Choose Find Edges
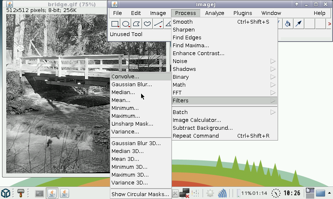The width and height of the screenshot is (333, 199). 224,38
